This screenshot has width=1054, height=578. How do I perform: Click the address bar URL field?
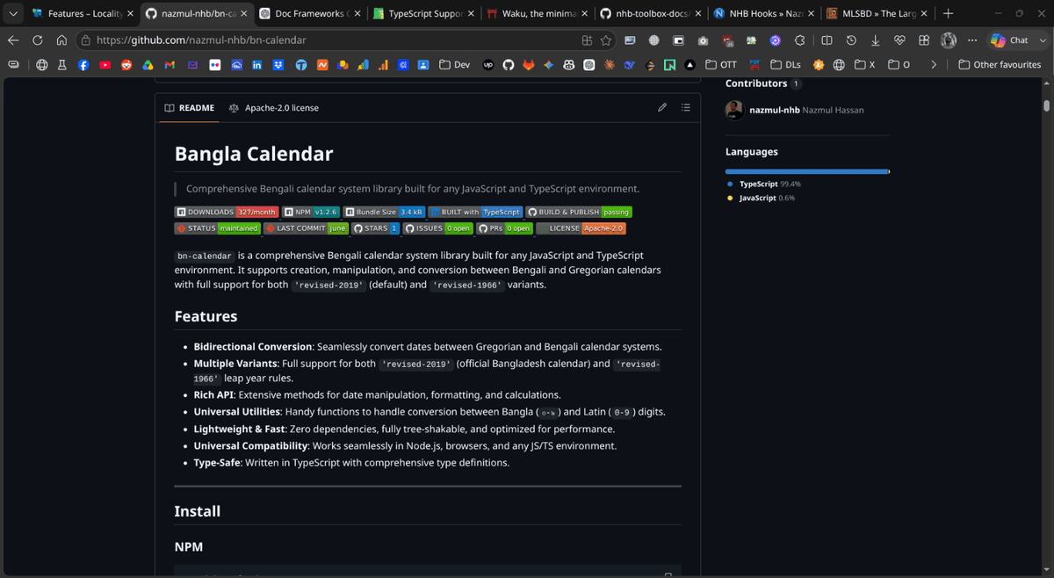(325, 40)
